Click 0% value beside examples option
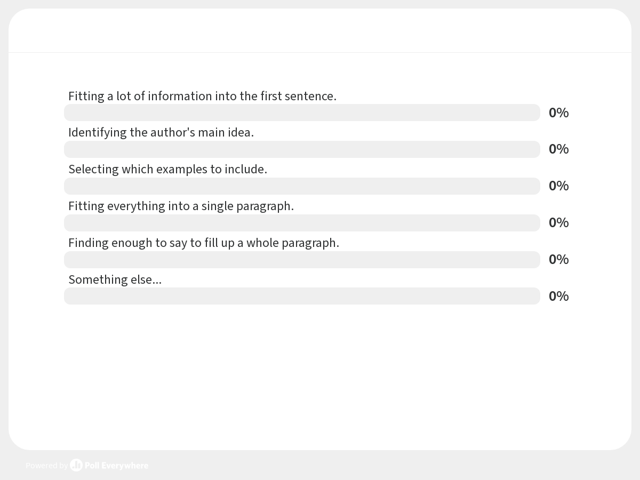Screen dimensions: 640x480 tap(558, 186)
